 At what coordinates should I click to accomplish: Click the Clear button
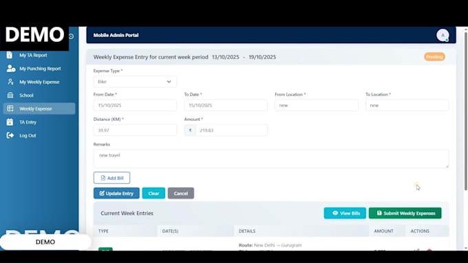[x=153, y=194]
